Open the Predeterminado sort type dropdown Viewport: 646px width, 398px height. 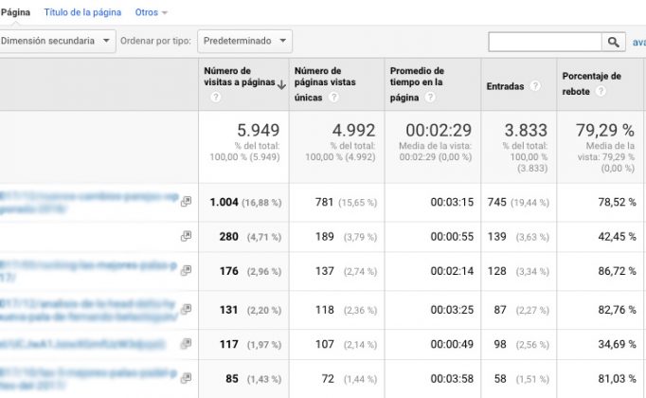(x=244, y=41)
